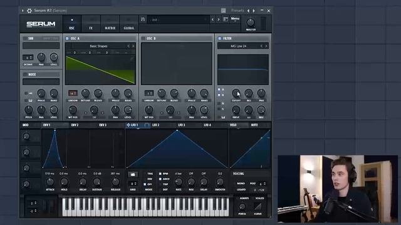Click the portamento SCALED button
401x225 pixels.
point(259,198)
